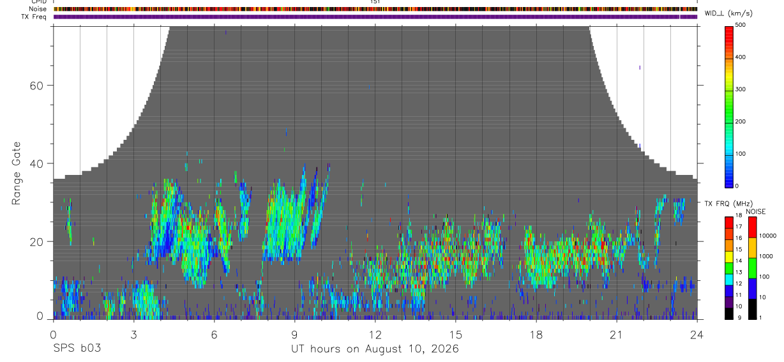784x362 pixels.
Task: Click the 20 Range Gate axis label
Action: 38,241
